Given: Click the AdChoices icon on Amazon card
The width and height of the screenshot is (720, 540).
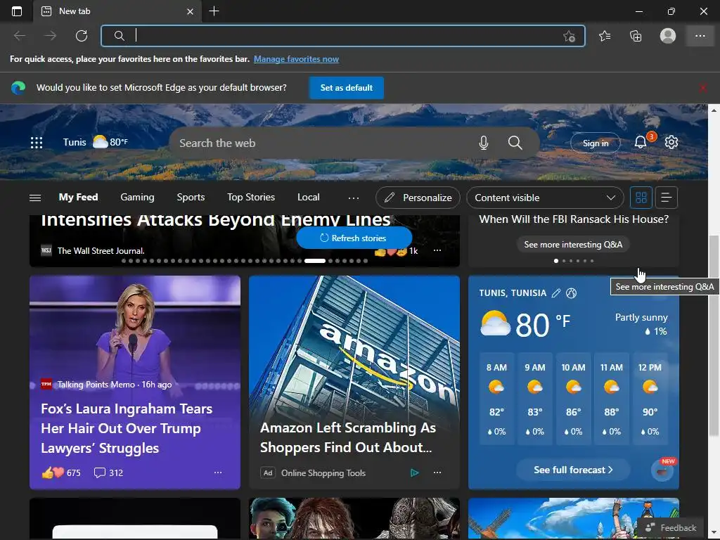Looking at the screenshot, I should (415, 472).
